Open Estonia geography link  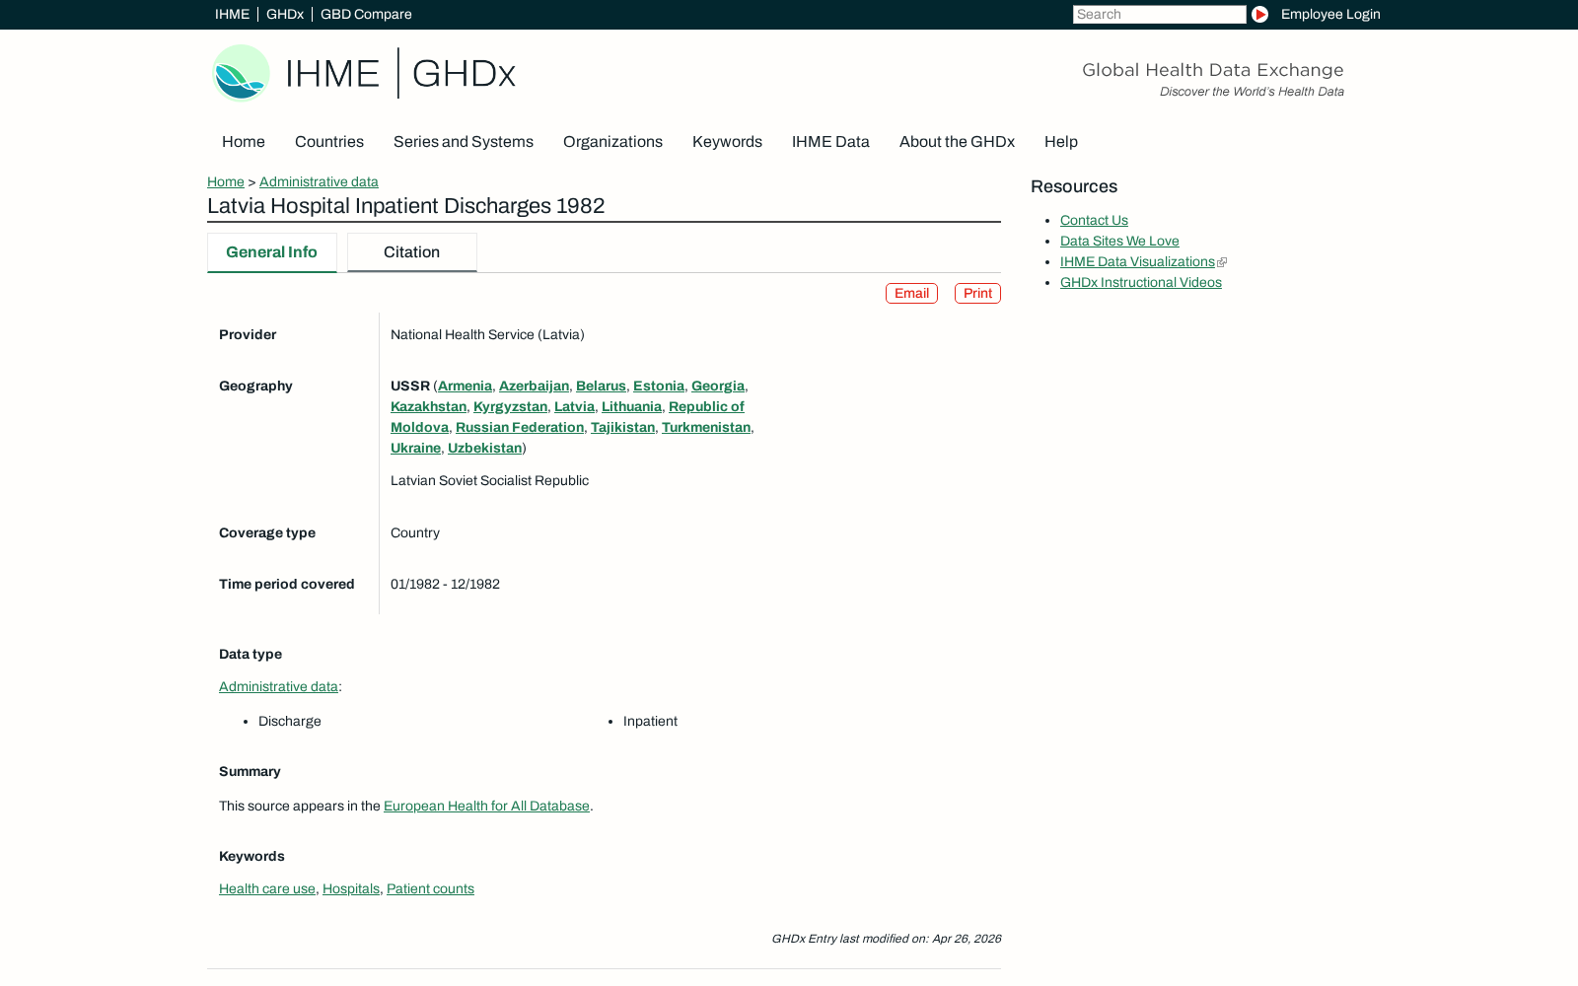pos(659,387)
